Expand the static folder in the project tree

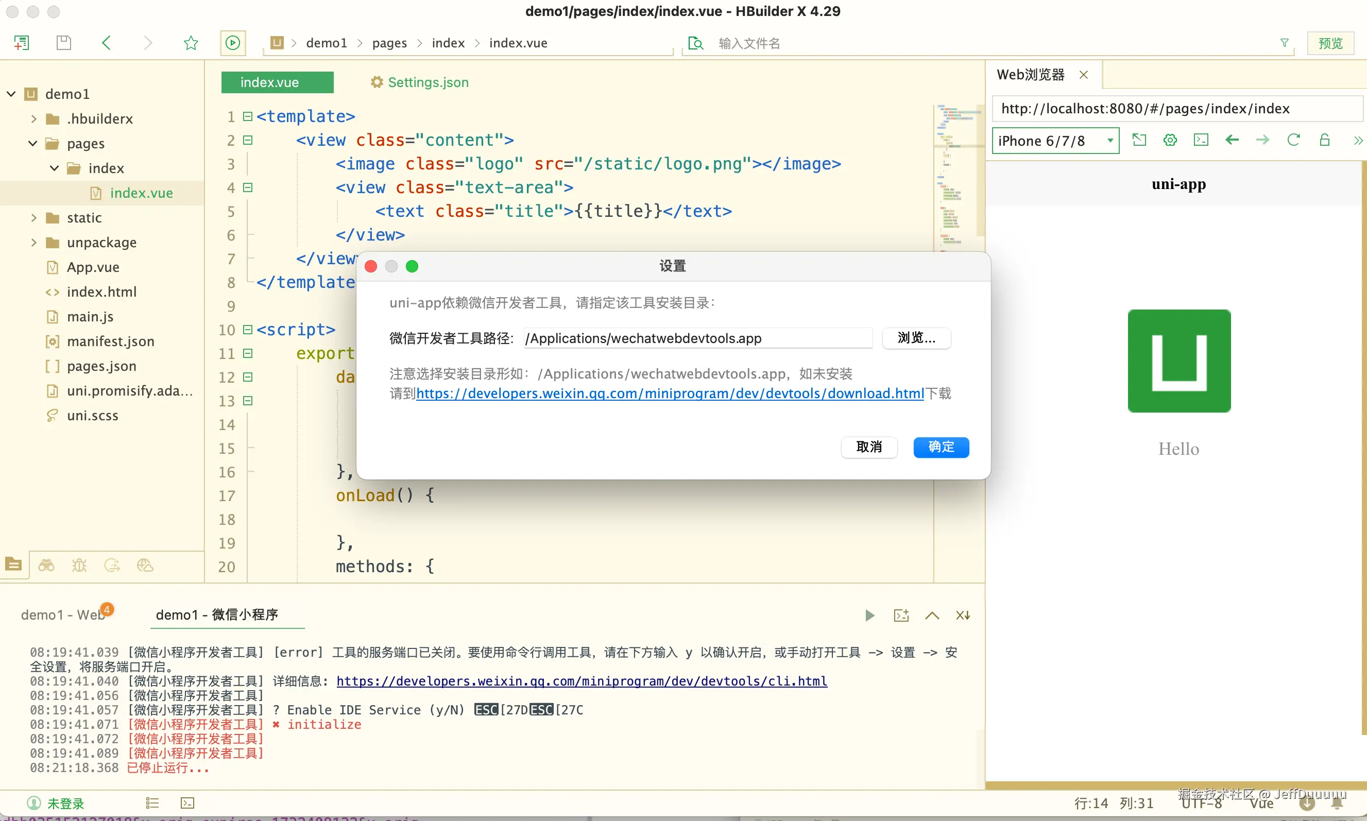34,217
